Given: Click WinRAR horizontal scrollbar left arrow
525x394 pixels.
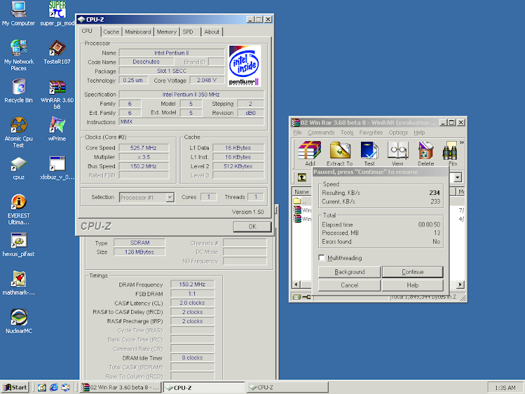Looking at the screenshot, I should (x=296, y=284).
